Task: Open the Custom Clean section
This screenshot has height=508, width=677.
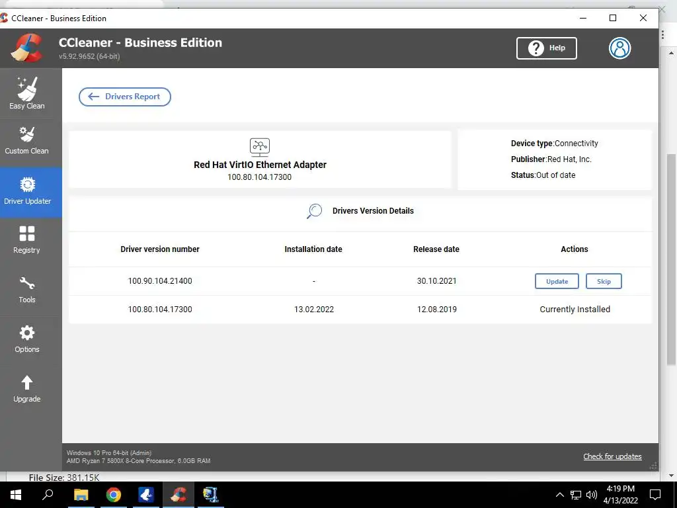Action: coord(26,141)
